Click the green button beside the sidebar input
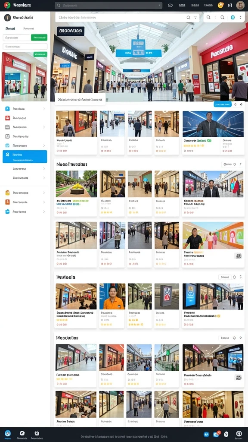This screenshot has width=248, height=442. [x=39, y=38]
